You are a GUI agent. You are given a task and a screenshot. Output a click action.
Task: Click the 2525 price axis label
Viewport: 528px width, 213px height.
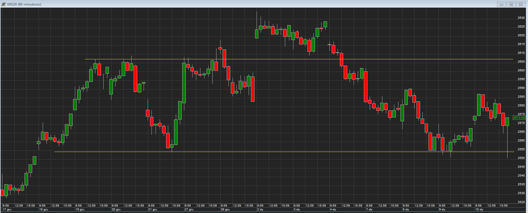click(521, 202)
